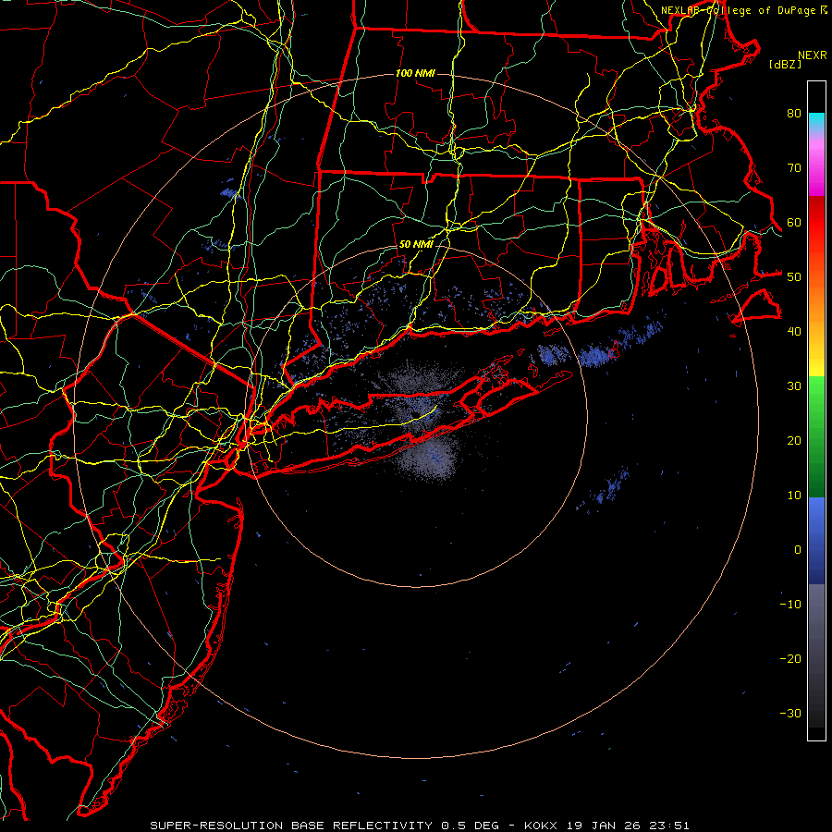Select the 70 value on the dBZ scale

pos(794,167)
